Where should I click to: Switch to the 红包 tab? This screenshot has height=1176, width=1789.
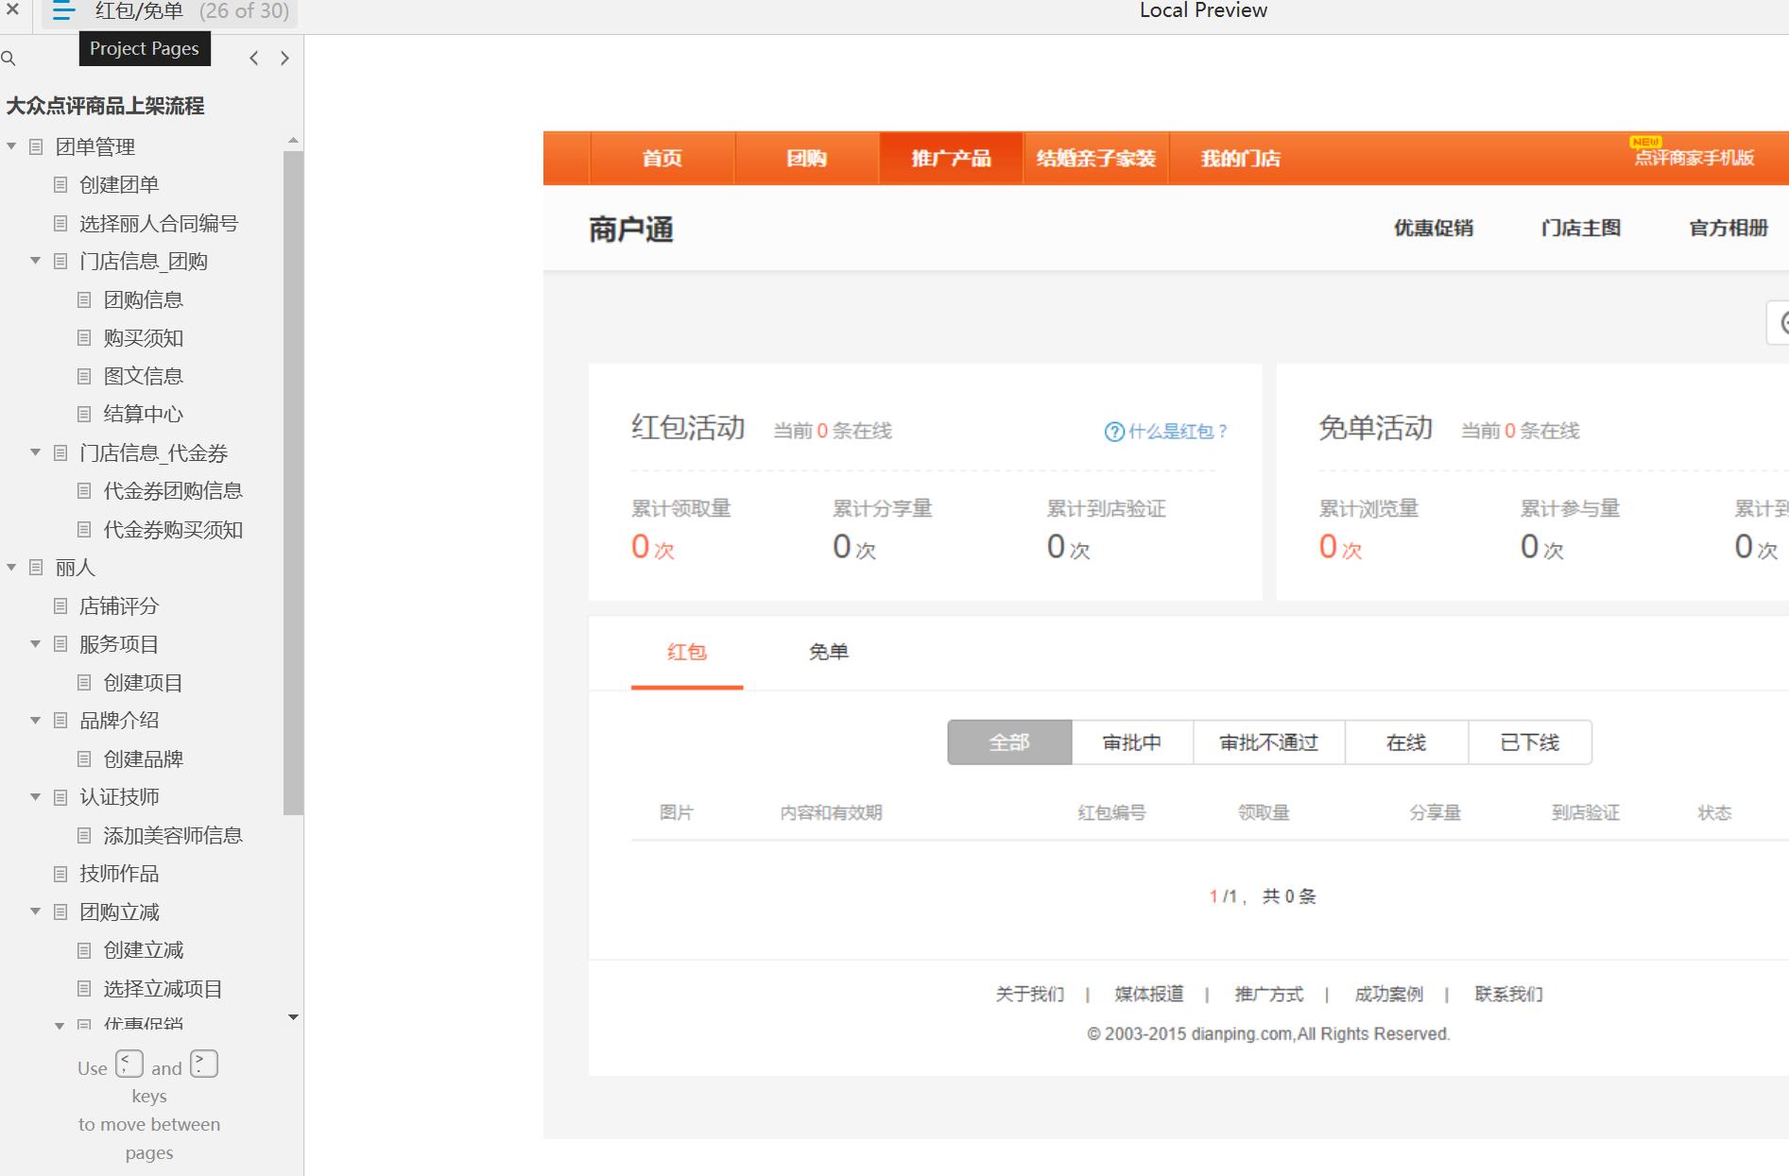[x=687, y=652]
